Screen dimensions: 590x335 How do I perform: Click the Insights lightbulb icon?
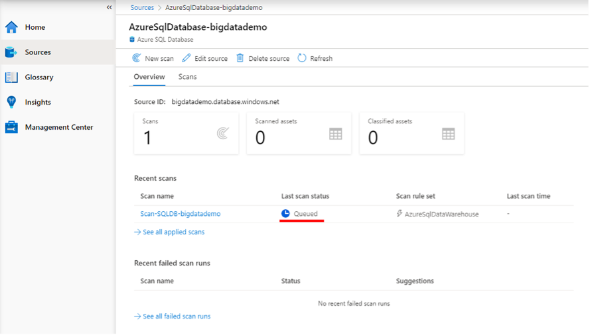coord(11,102)
